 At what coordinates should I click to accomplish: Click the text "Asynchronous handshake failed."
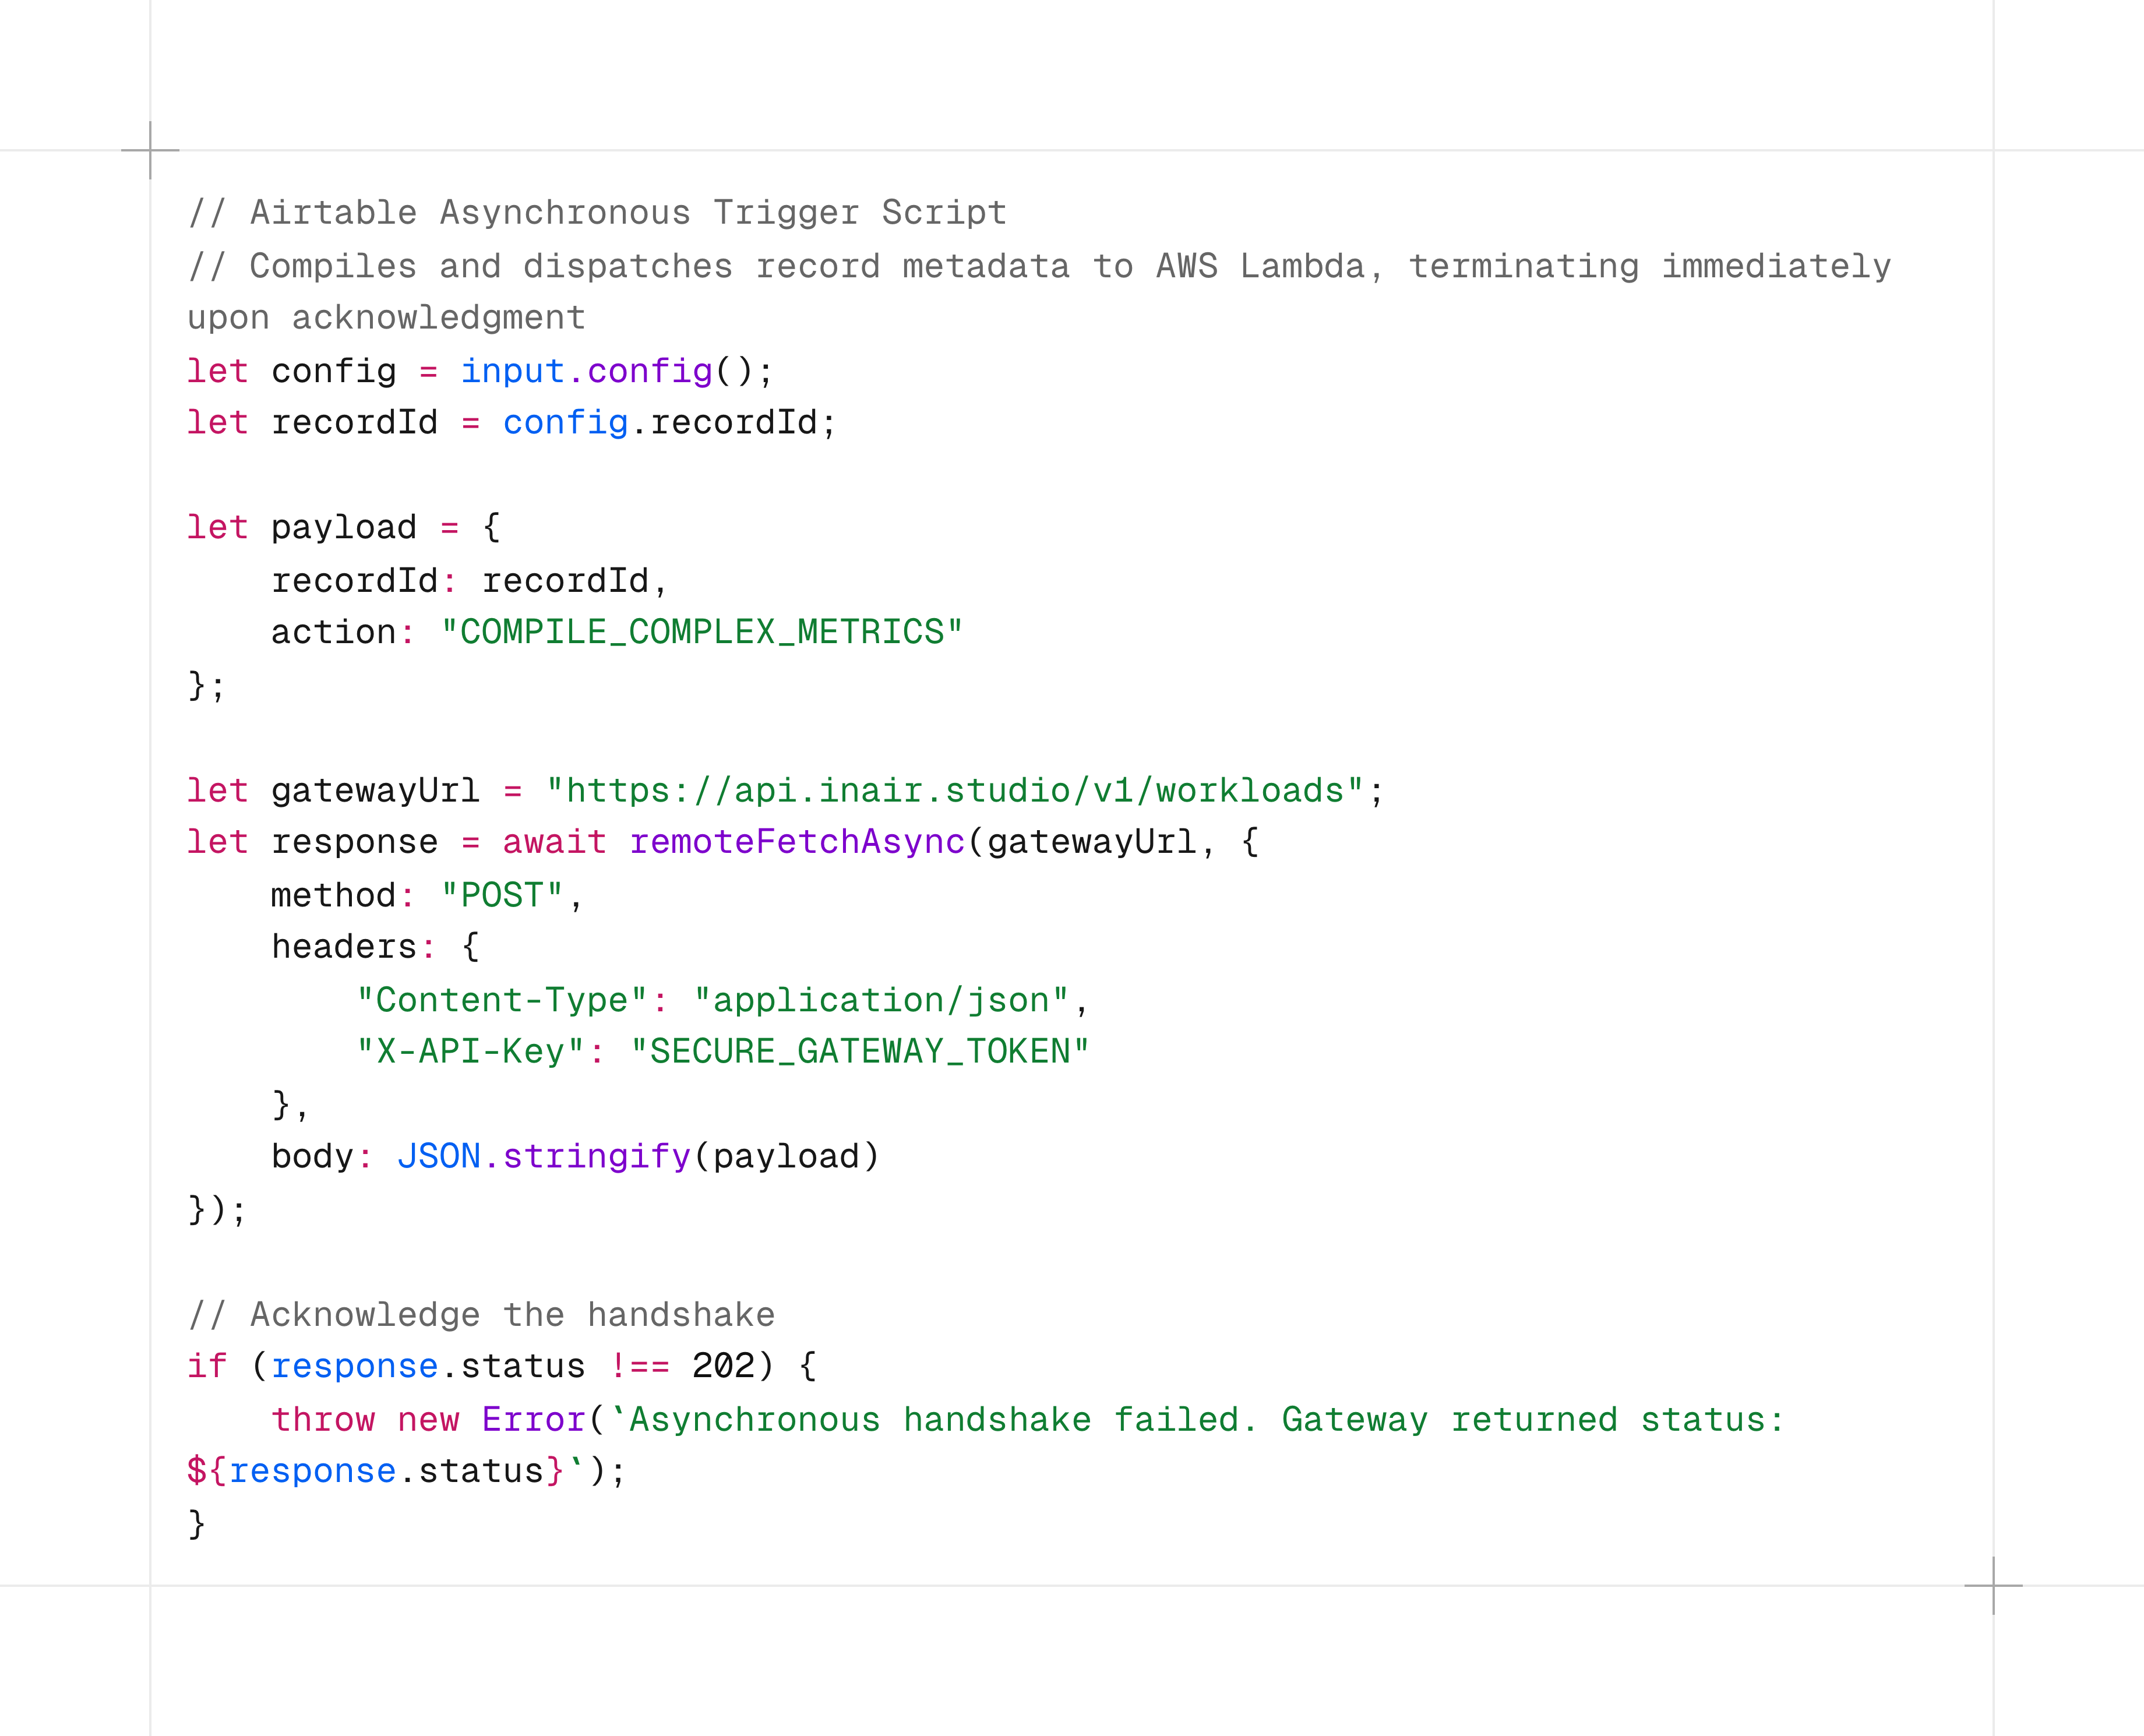943,1419
